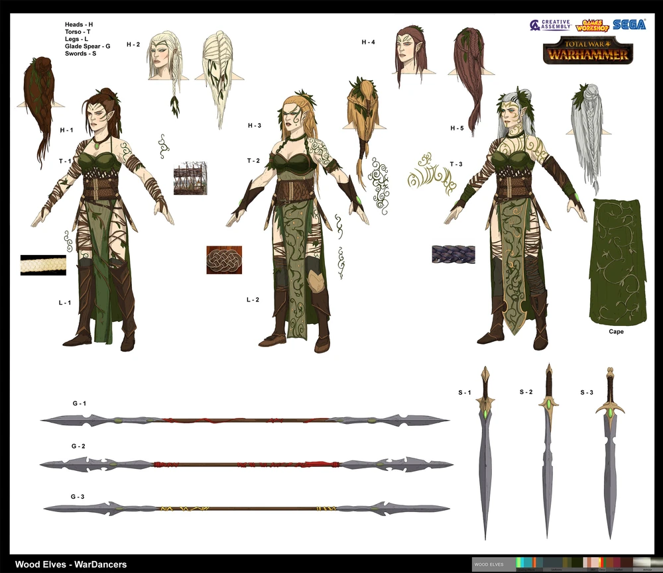
Task: Click the 'Glade Spear - G' legend line
Action: (x=88, y=46)
